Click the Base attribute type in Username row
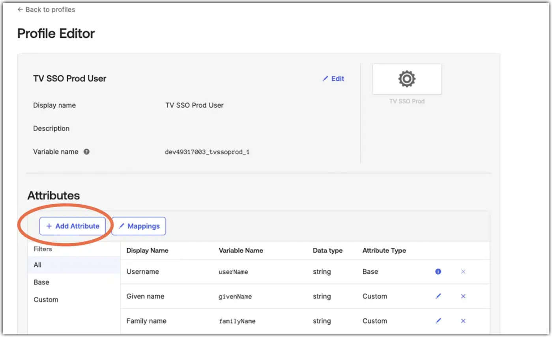 (370, 271)
